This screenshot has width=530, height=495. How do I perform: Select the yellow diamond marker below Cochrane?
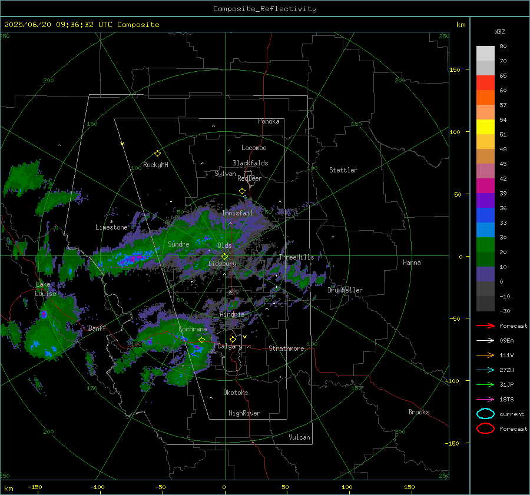coord(201,340)
